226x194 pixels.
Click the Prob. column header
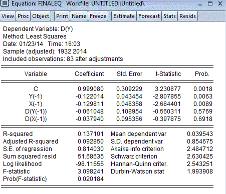click(202, 74)
